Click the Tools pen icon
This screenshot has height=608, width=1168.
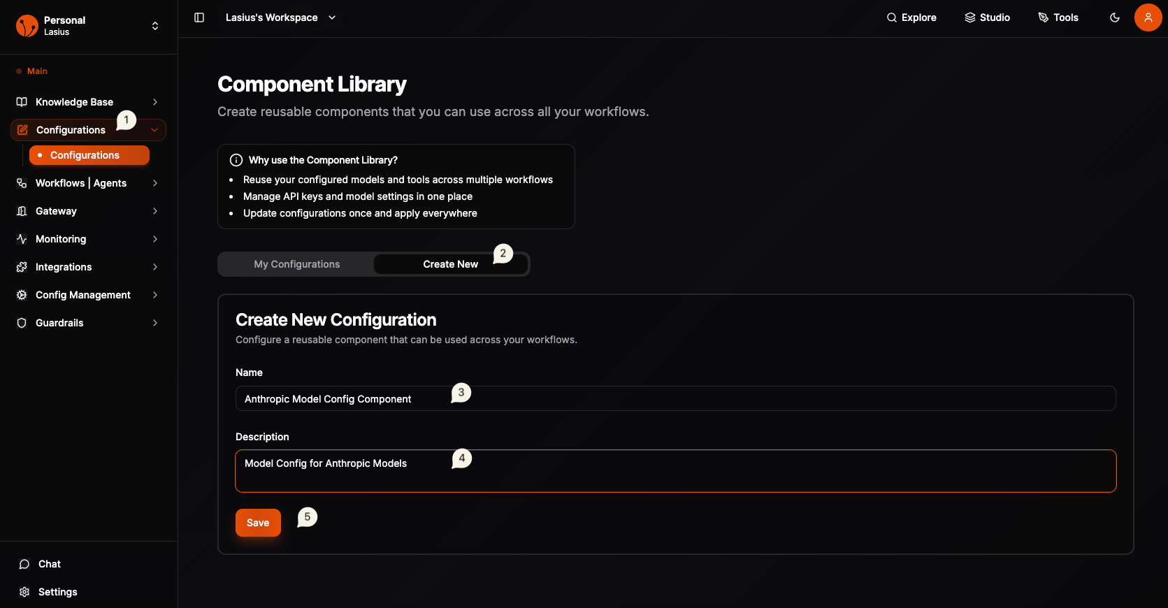tap(1044, 17)
